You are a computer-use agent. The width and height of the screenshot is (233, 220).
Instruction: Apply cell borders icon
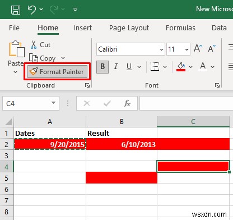[155, 67]
